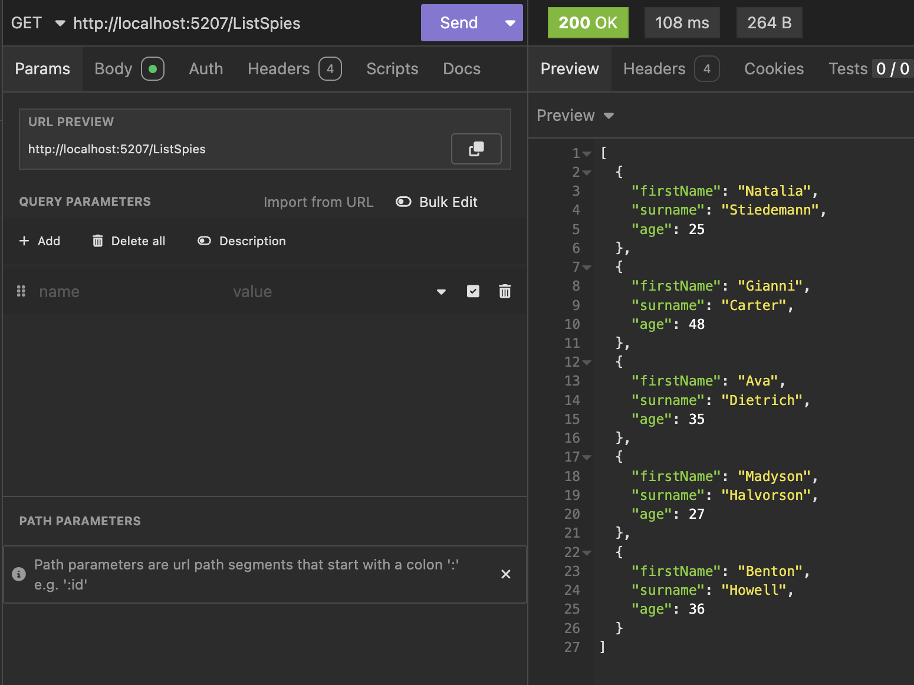The height and width of the screenshot is (685, 914).
Task: Click Import from URL
Action: point(318,202)
